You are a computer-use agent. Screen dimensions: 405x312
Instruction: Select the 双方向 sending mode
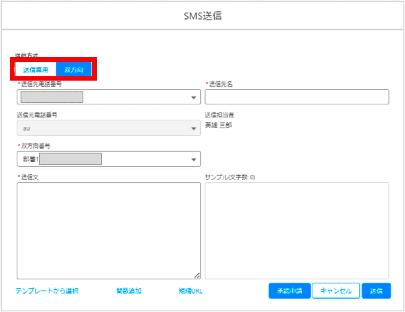[74, 69]
